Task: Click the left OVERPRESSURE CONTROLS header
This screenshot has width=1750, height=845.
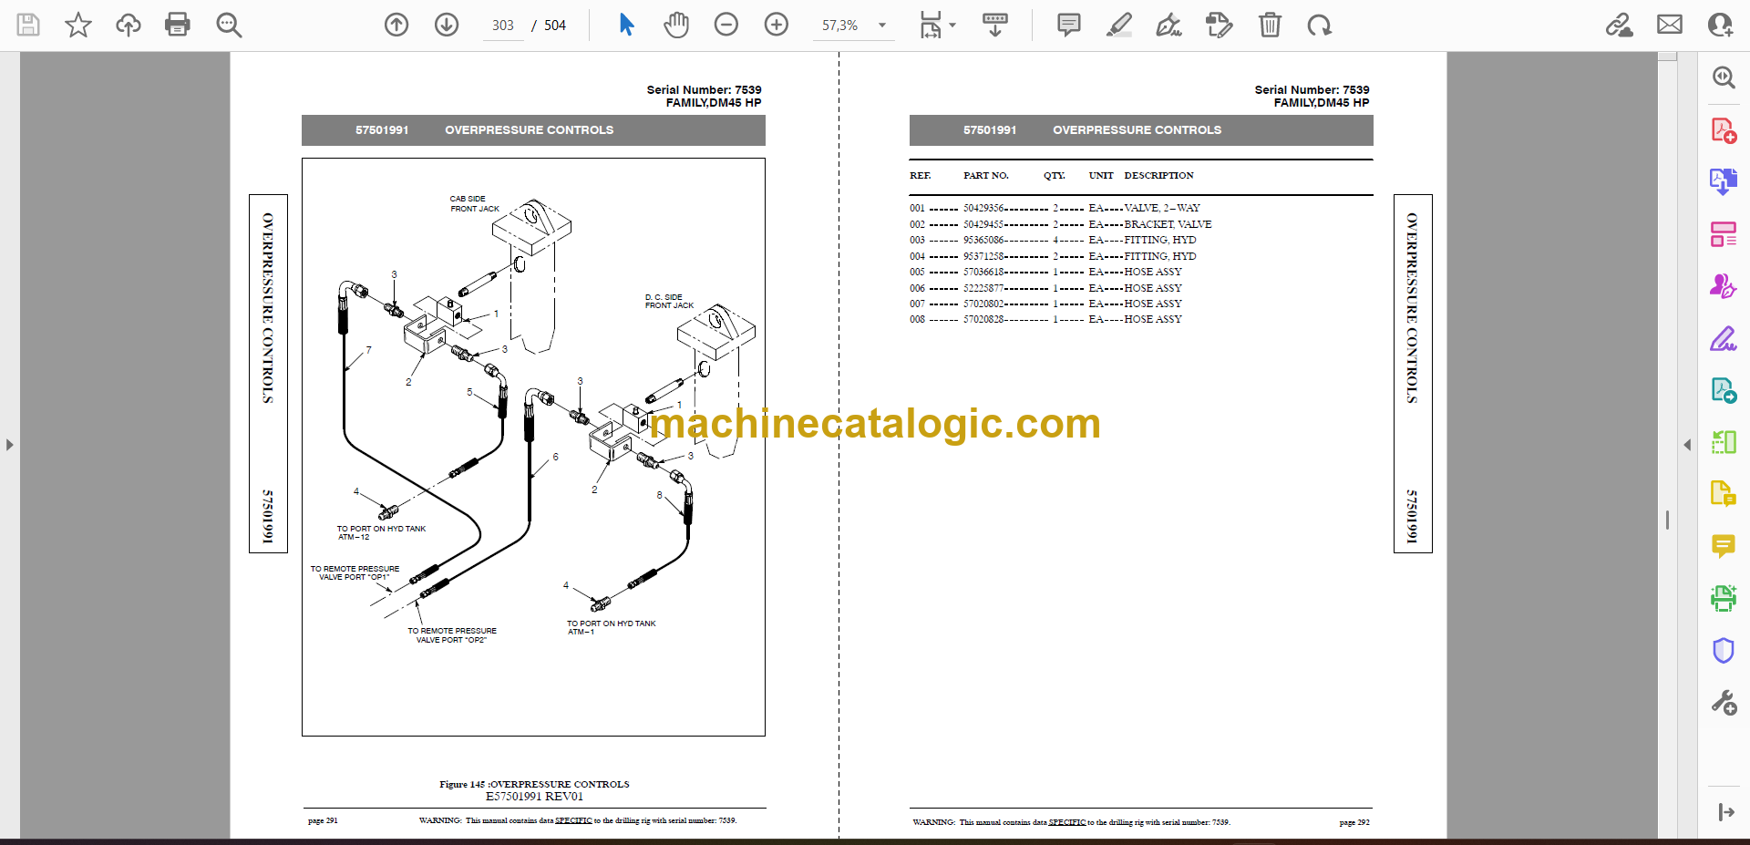Action: 533,130
